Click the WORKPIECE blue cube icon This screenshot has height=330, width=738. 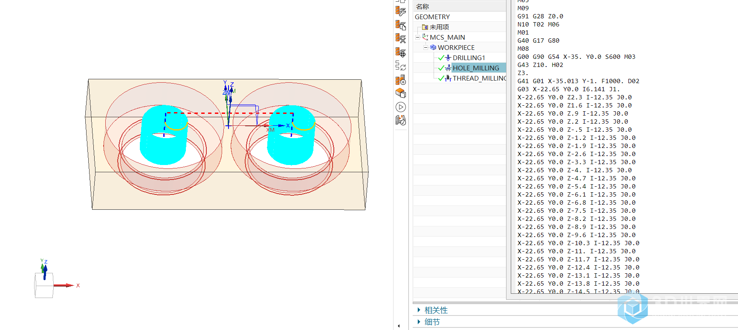coord(433,47)
